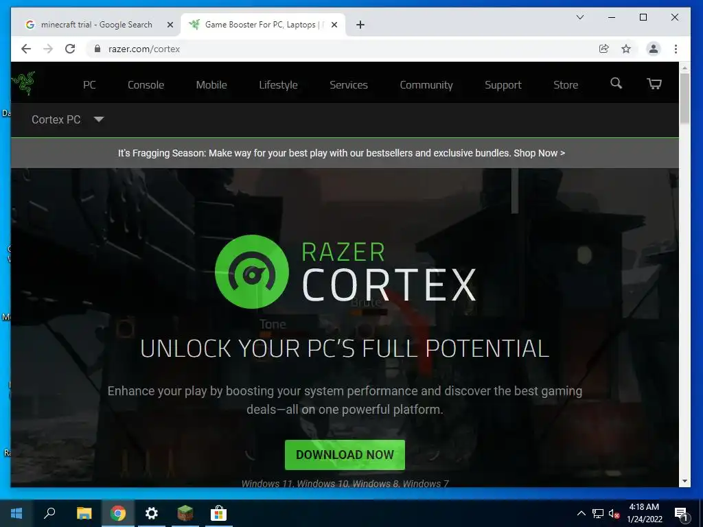Open taskbar search magnifier
This screenshot has height=527, width=703.
click(x=49, y=513)
